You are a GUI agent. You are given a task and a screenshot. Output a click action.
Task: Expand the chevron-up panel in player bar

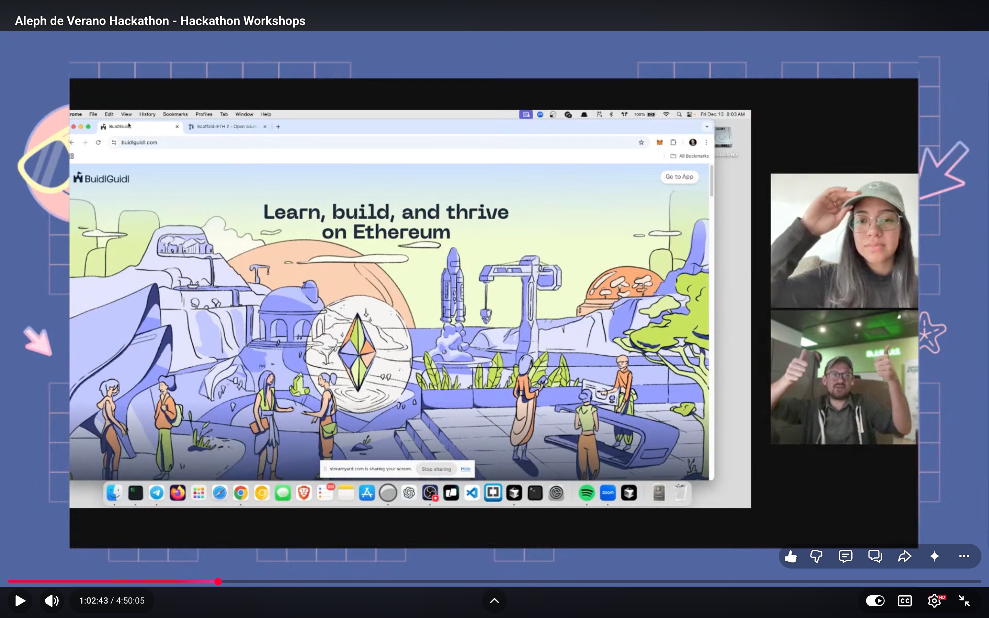[494, 600]
